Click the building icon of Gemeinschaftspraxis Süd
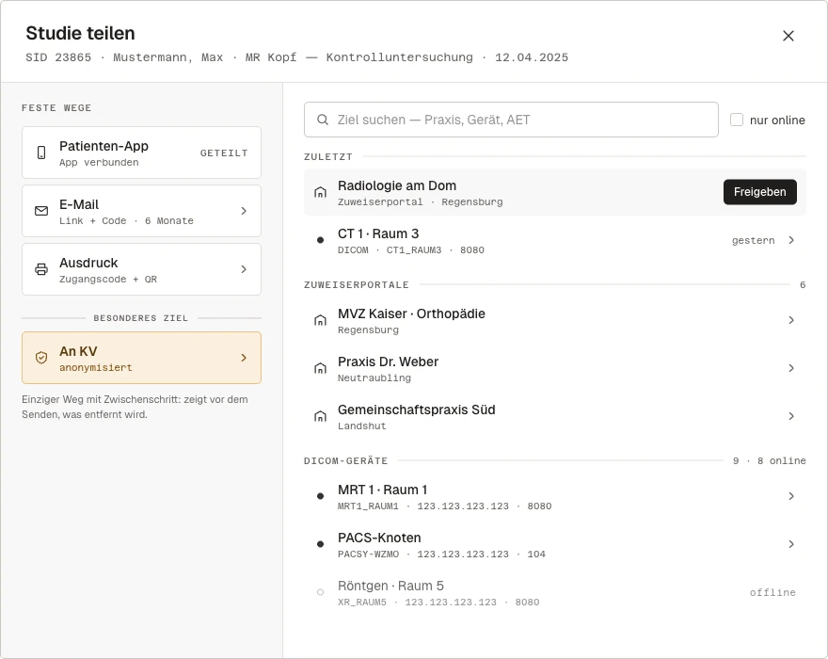The width and height of the screenshot is (828, 659). tap(320, 416)
